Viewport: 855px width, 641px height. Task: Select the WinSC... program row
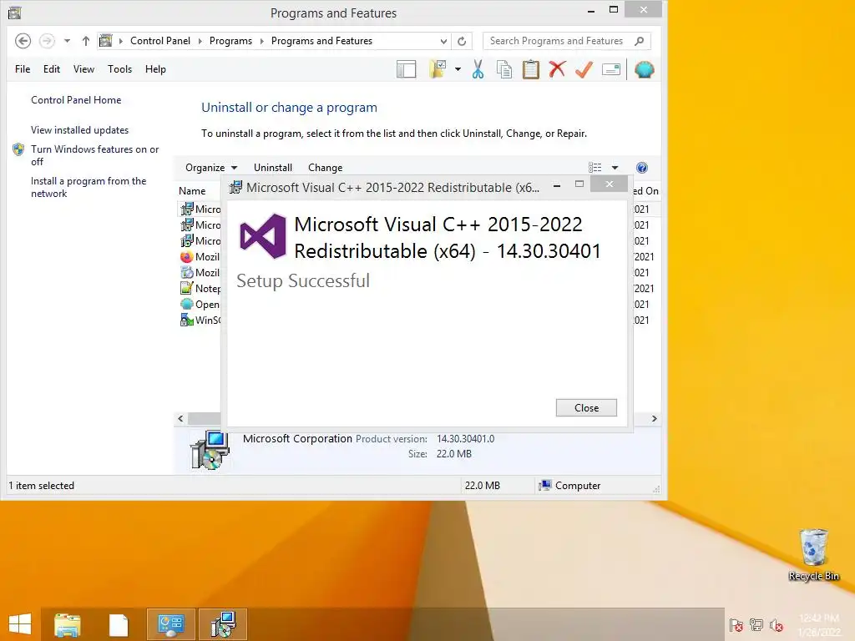[200, 320]
